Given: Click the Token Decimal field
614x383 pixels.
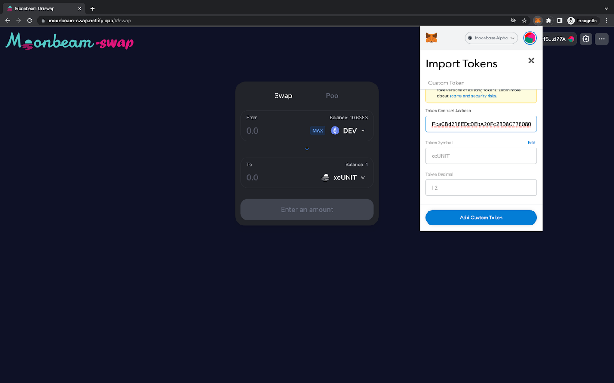Looking at the screenshot, I should click(x=481, y=187).
